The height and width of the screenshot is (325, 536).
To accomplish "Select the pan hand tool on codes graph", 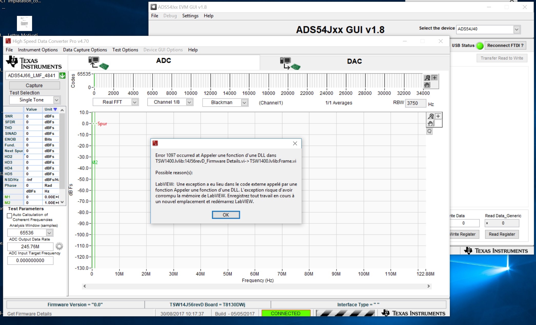I will 427,85.
